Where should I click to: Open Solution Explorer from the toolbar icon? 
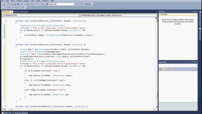[77, 4]
